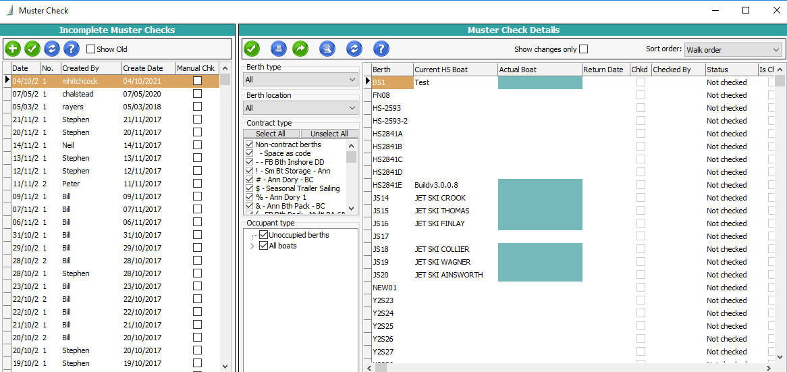
Task: Refresh the Muster Check Details grid
Action: pyautogui.click(x=354, y=49)
